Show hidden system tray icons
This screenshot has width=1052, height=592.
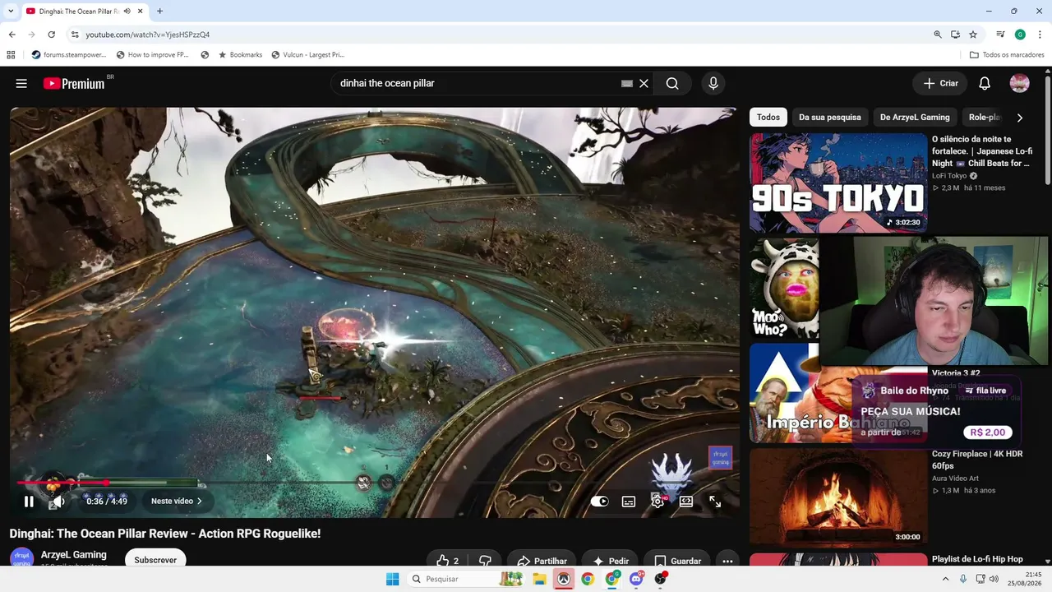pos(945,579)
